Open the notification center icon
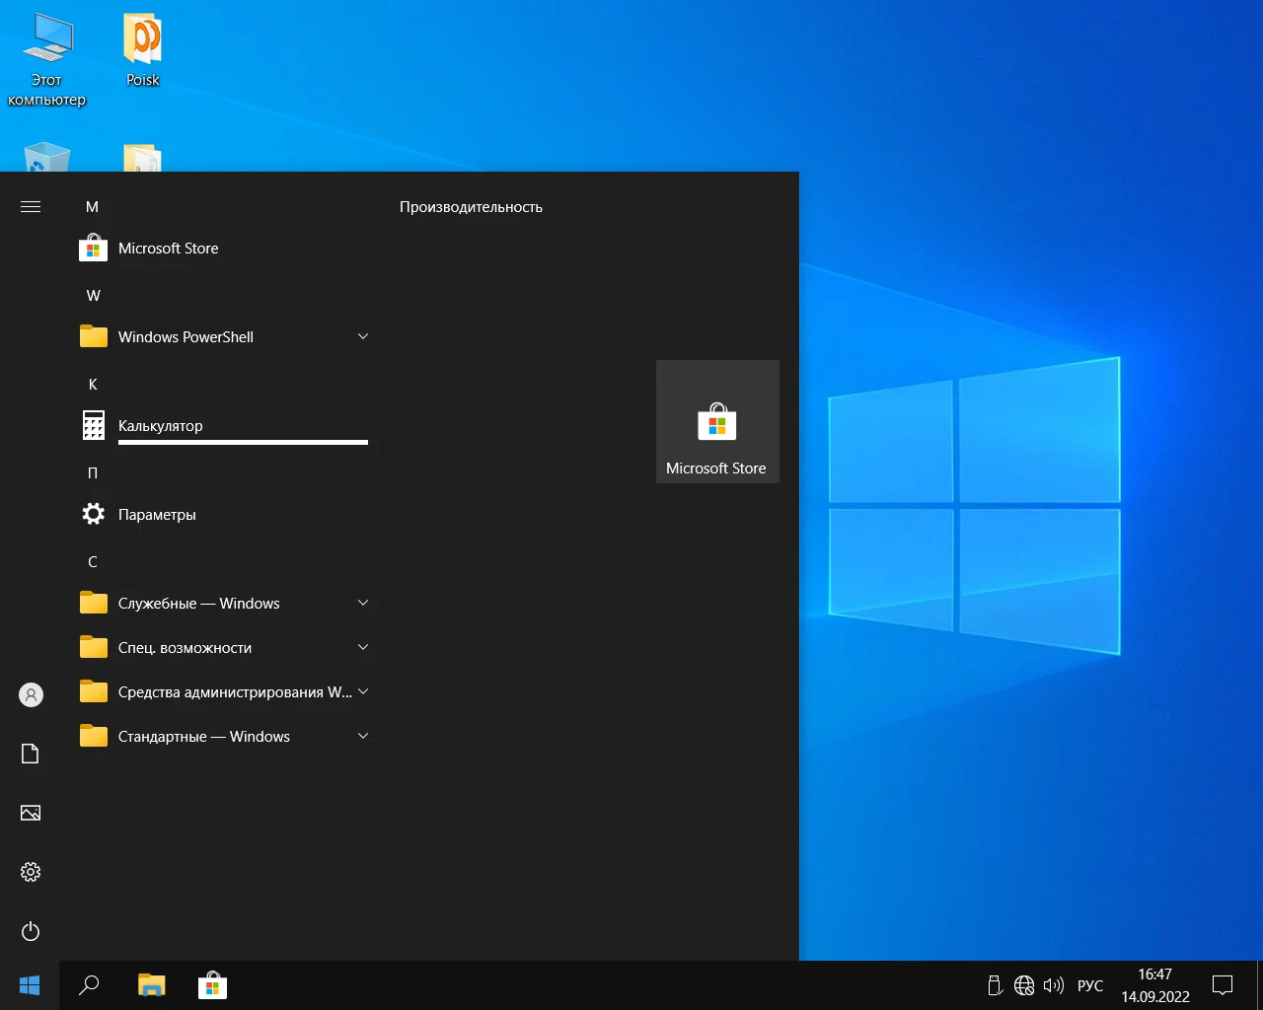The height and width of the screenshot is (1010, 1263). point(1223,985)
